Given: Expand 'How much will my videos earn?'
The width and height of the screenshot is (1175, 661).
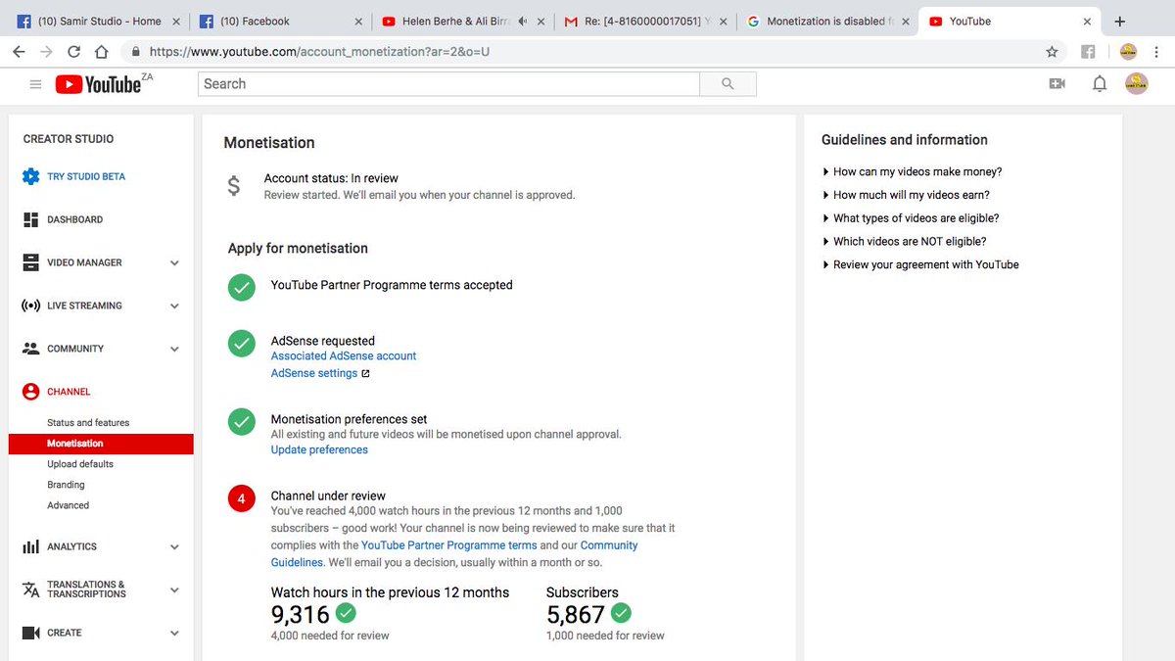Looking at the screenshot, I should coord(907,195).
